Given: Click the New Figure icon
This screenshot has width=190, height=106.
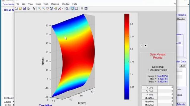Looking at the screenshot, I should (x=16, y=9).
